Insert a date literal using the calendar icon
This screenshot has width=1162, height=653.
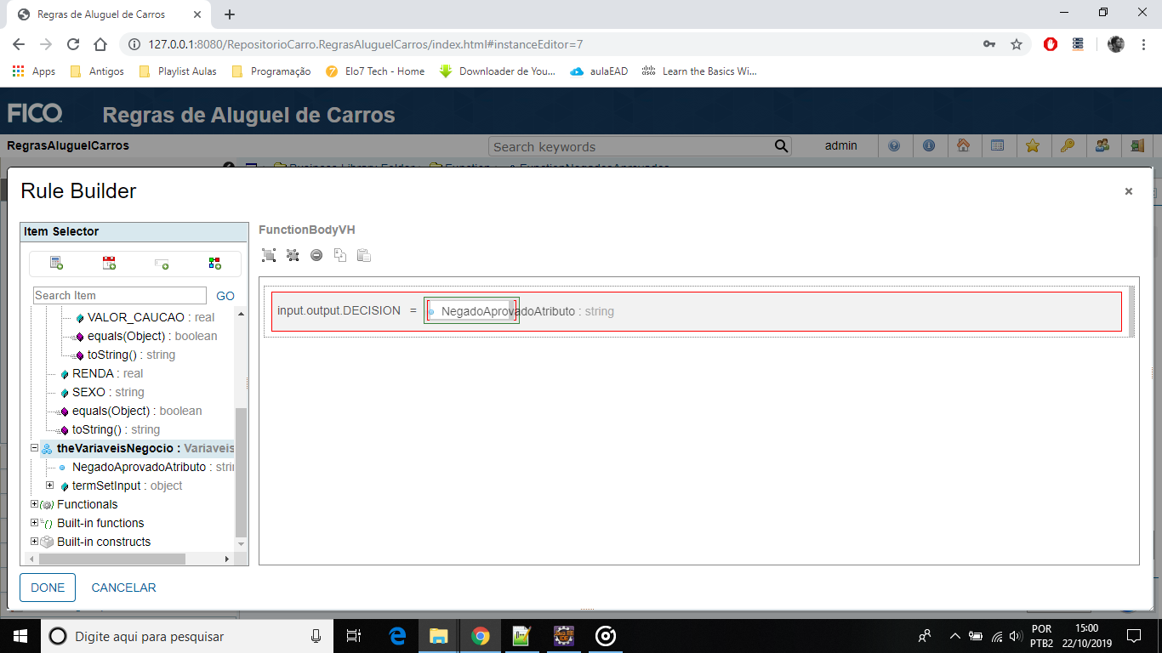(109, 264)
